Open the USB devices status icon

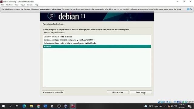(170, 102)
